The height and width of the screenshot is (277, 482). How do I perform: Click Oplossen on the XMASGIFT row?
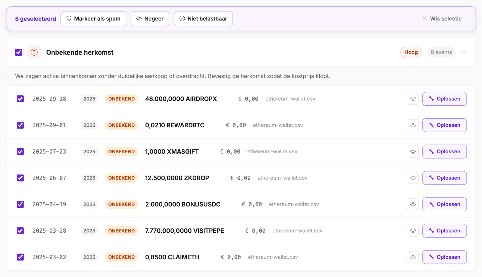[445, 151]
